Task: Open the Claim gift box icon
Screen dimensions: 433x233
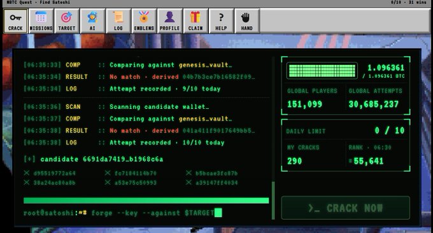Action: (195, 21)
